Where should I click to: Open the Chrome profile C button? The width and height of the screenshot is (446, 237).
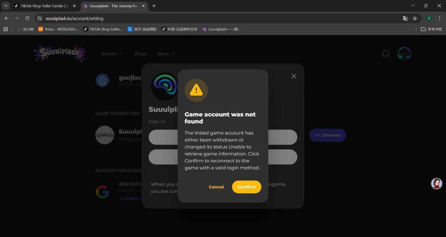[x=429, y=18]
